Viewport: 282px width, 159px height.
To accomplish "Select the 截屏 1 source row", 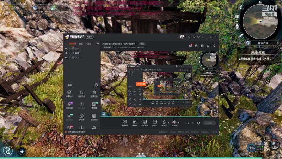I will [81, 53].
